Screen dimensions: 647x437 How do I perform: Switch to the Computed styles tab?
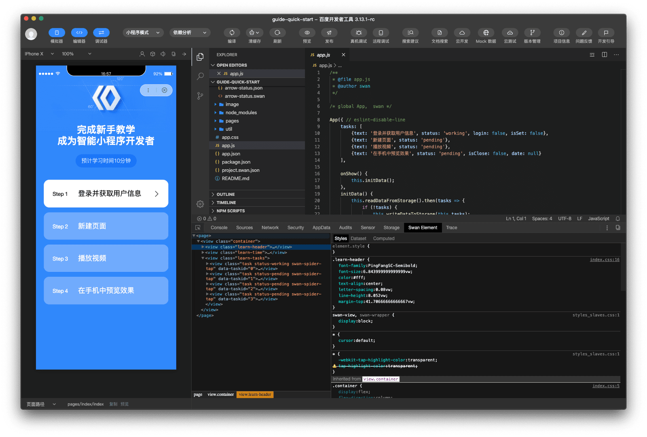click(x=383, y=238)
